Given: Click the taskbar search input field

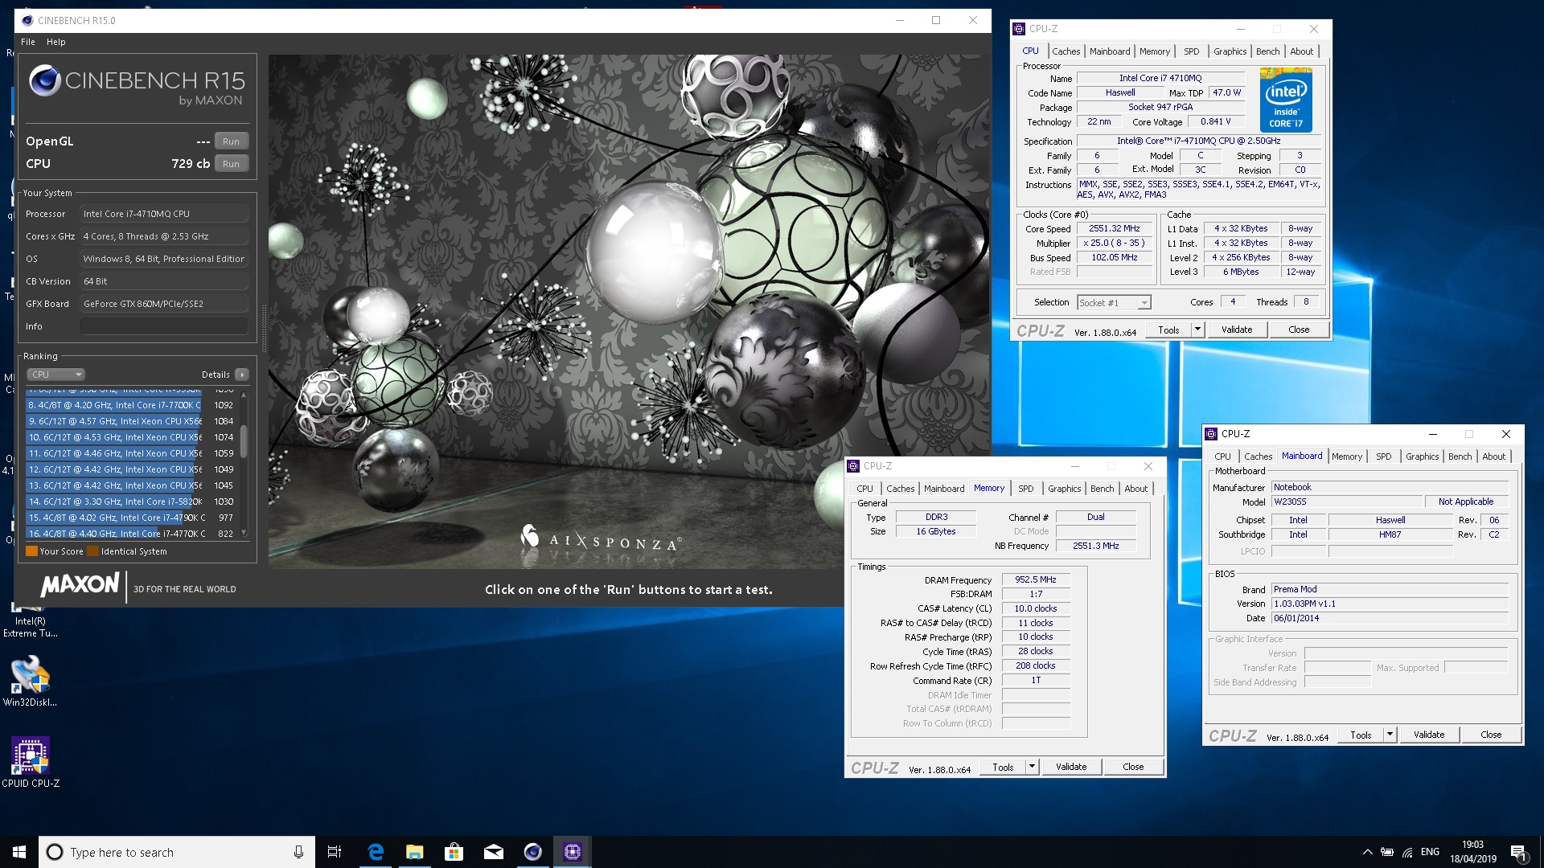Looking at the screenshot, I should 175,852.
